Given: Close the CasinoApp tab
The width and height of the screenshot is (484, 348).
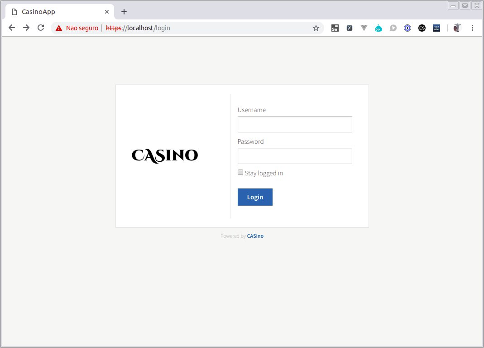Looking at the screenshot, I should (107, 12).
